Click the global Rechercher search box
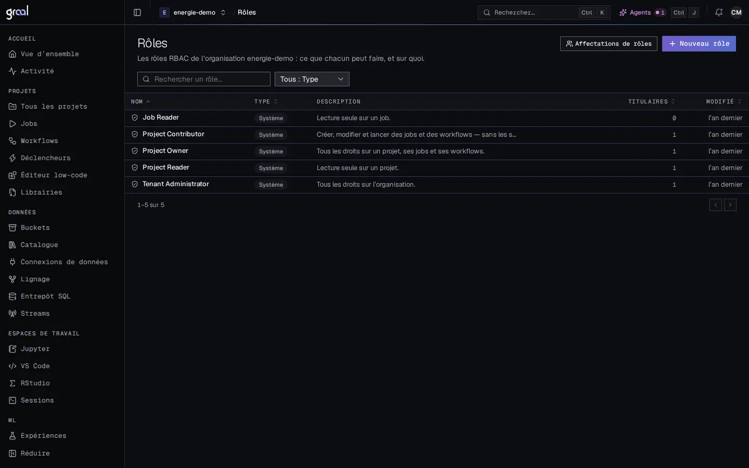The width and height of the screenshot is (749, 468). [544, 12]
